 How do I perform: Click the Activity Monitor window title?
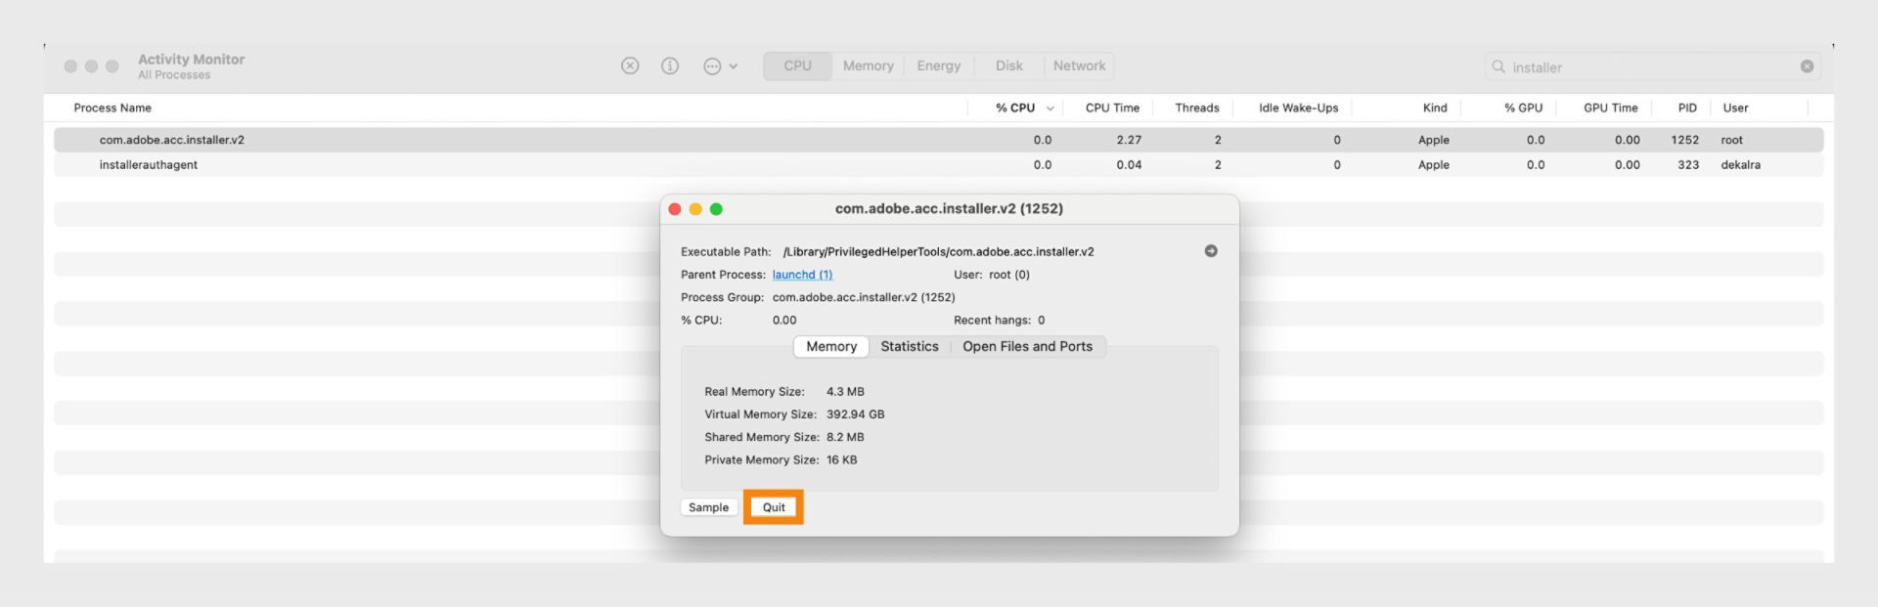[192, 59]
